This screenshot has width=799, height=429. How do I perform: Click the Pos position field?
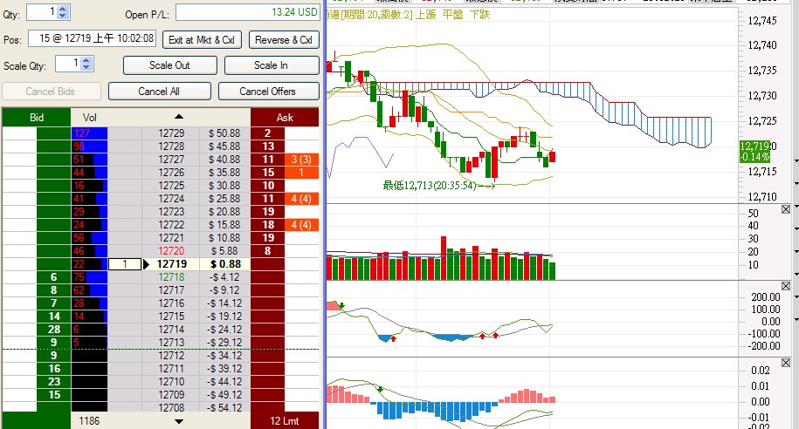pos(93,38)
